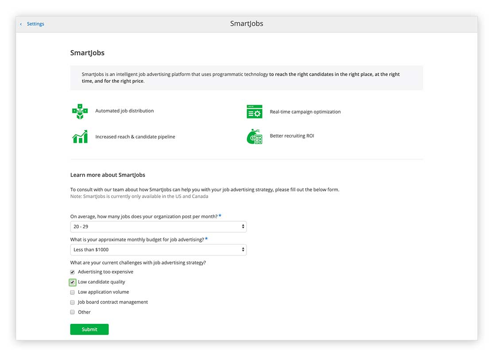
Task: Click the Low application volume label
Action: coord(104,292)
